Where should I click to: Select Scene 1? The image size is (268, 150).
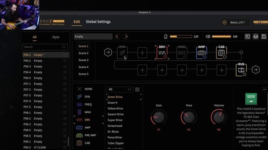point(84,46)
